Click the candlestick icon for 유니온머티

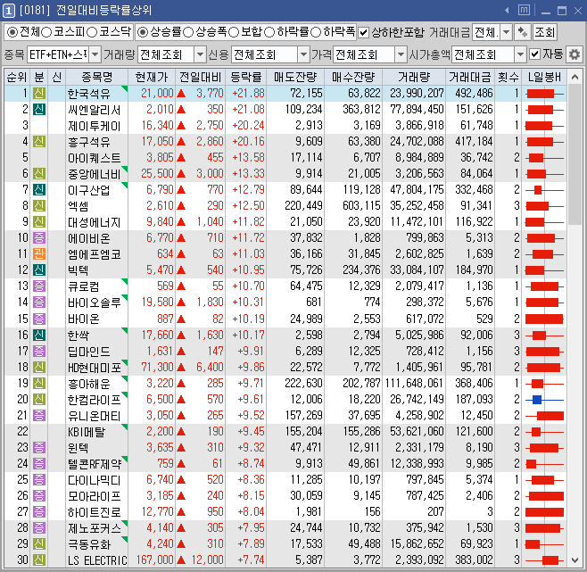tap(544, 416)
